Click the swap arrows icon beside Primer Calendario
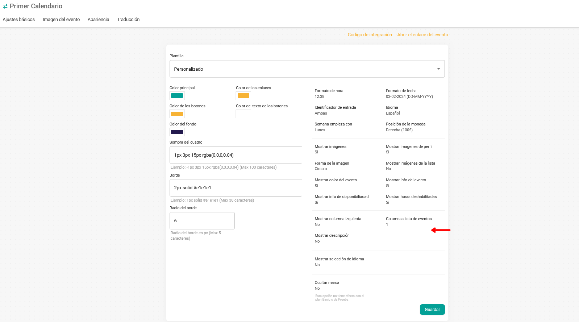Image resolution: width=579 pixels, height=322 pixels. 5,6
